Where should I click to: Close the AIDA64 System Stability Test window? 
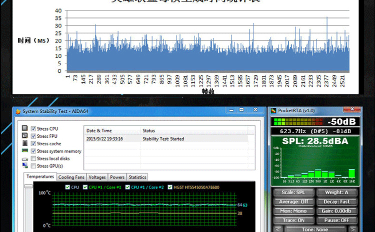(255, 110)
